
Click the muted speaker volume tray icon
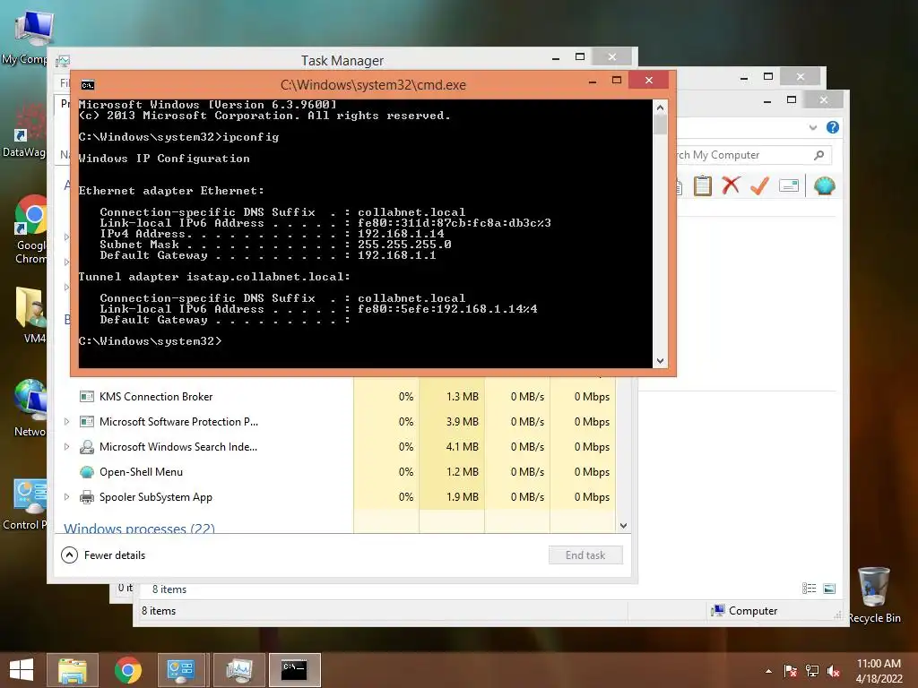coord(834,671)
